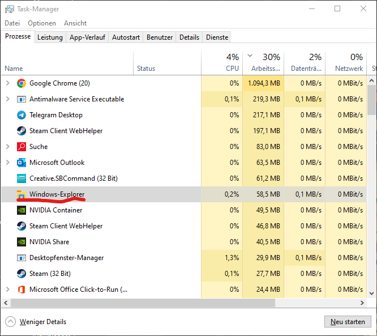Click the Task-Manager title bar icon

tap(10, 9)
